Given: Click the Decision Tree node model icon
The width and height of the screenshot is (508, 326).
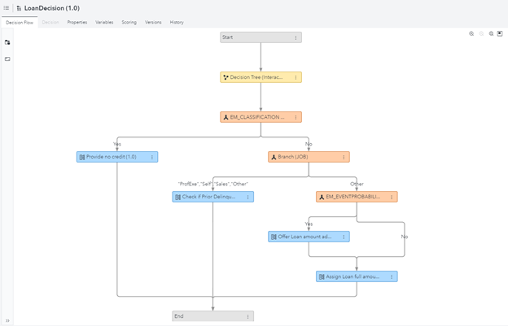Looking at the screenshot, I should tap(226, 77).
